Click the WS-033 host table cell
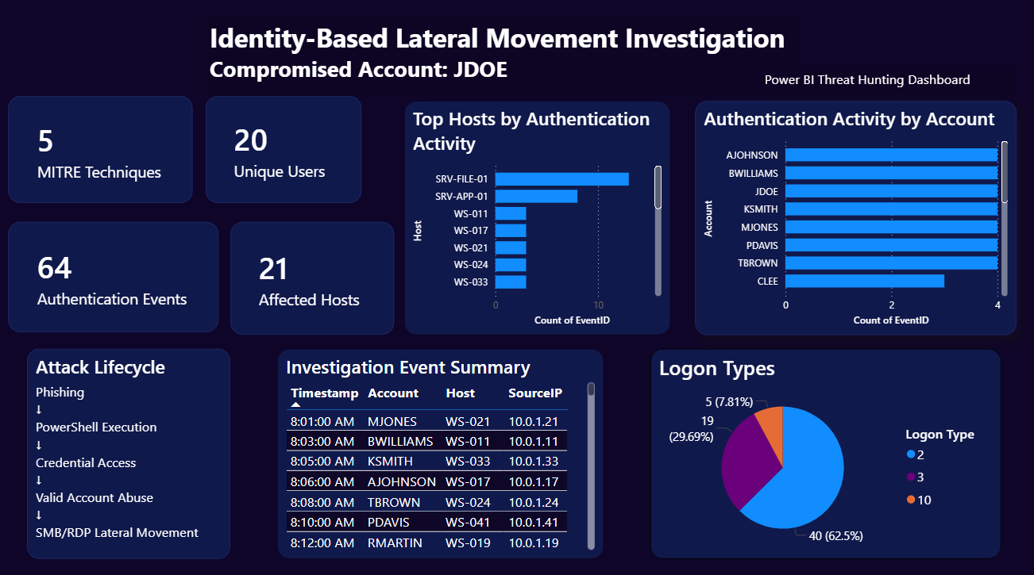Viewport: 1034px width, 575px height. point(468,461)
